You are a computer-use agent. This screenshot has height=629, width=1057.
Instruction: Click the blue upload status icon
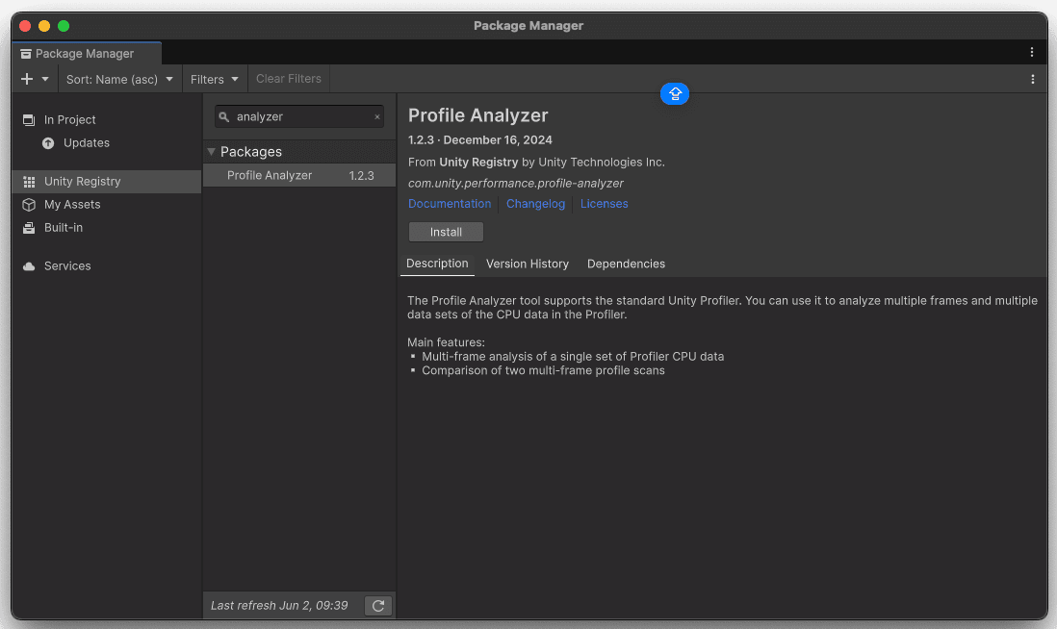point(674,93)
